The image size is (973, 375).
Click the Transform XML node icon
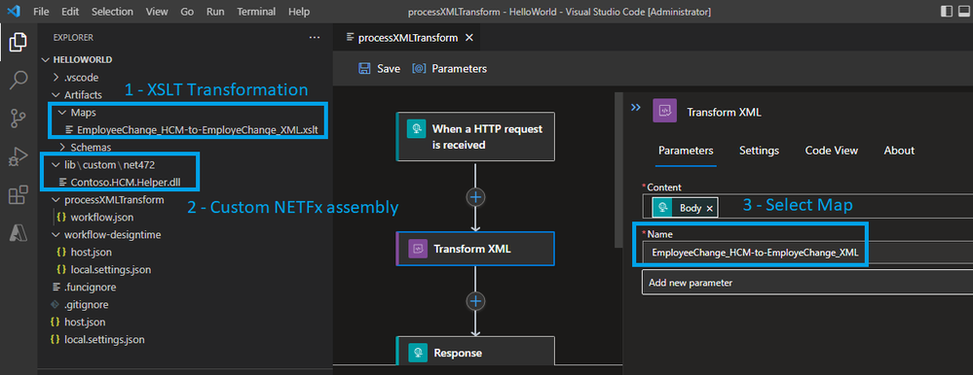click(417, 249)
